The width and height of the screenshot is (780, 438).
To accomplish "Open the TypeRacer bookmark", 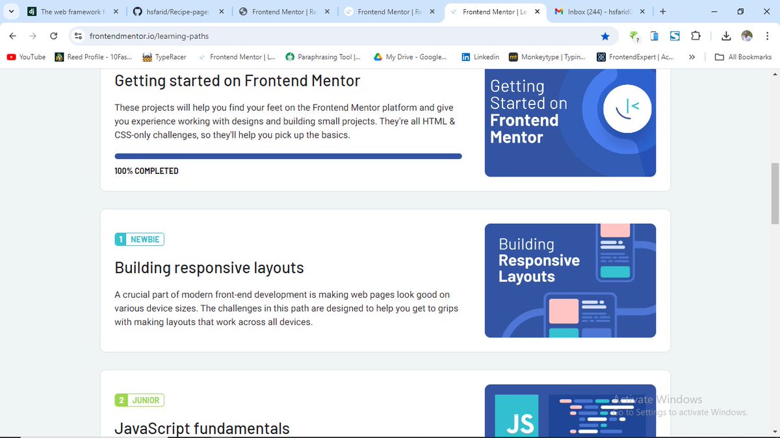I will pos(164,57).
